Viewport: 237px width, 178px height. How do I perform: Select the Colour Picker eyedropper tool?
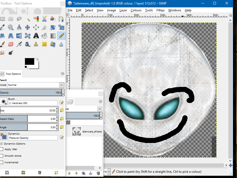click(x=2, y=27)
